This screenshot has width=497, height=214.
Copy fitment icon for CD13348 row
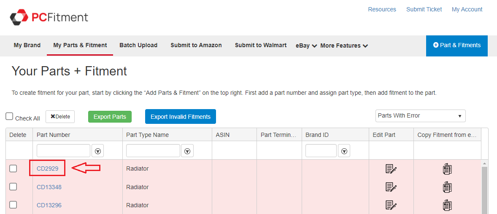447,187
